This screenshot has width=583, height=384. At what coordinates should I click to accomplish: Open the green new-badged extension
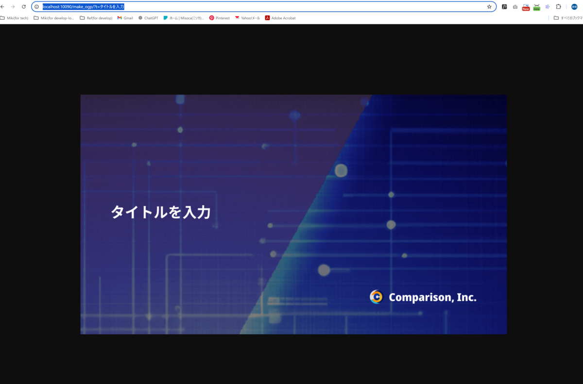click(x=536, y=6)
